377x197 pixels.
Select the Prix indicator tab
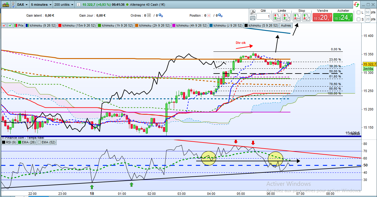(x=19, y=25)
